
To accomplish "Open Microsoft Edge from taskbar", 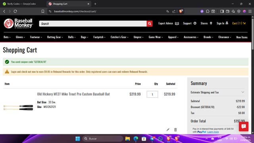I will (x=136, y=139).
